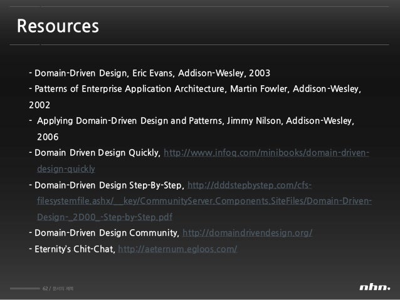Click the year 2002 text
Screen dimensions: 400x300
pos(39,105)
